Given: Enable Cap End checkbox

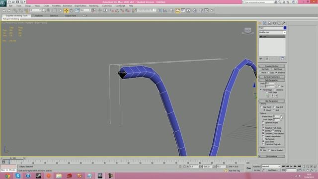Looking at the screenshot, I should tap(274, 107).
